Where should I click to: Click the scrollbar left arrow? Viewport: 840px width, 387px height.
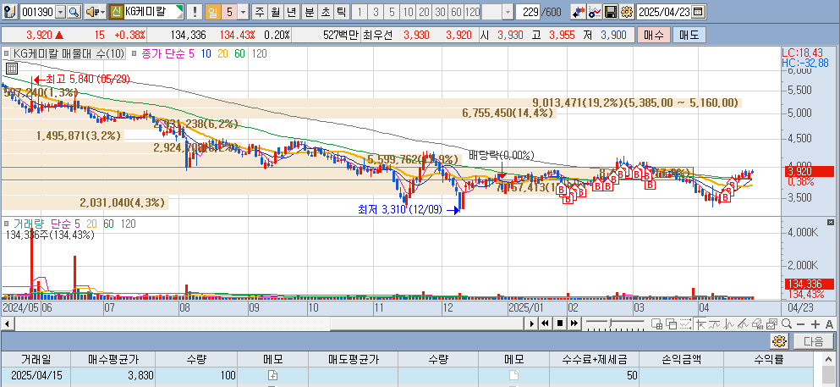tap(7, 323)
